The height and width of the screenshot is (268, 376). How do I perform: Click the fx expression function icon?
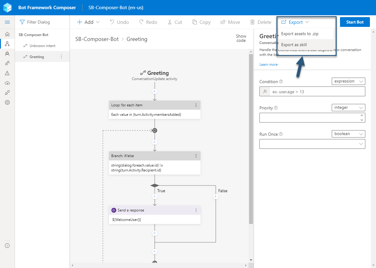[x=265, y=91]
